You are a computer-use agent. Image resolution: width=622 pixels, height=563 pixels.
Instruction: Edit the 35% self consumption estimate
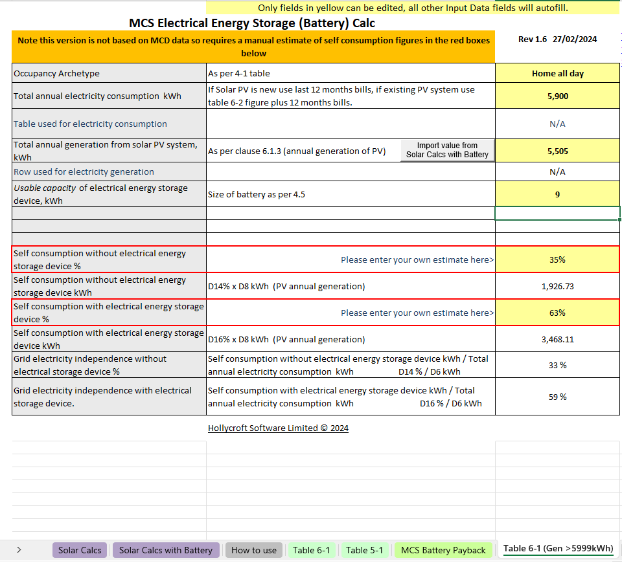[x=557, y=259]
